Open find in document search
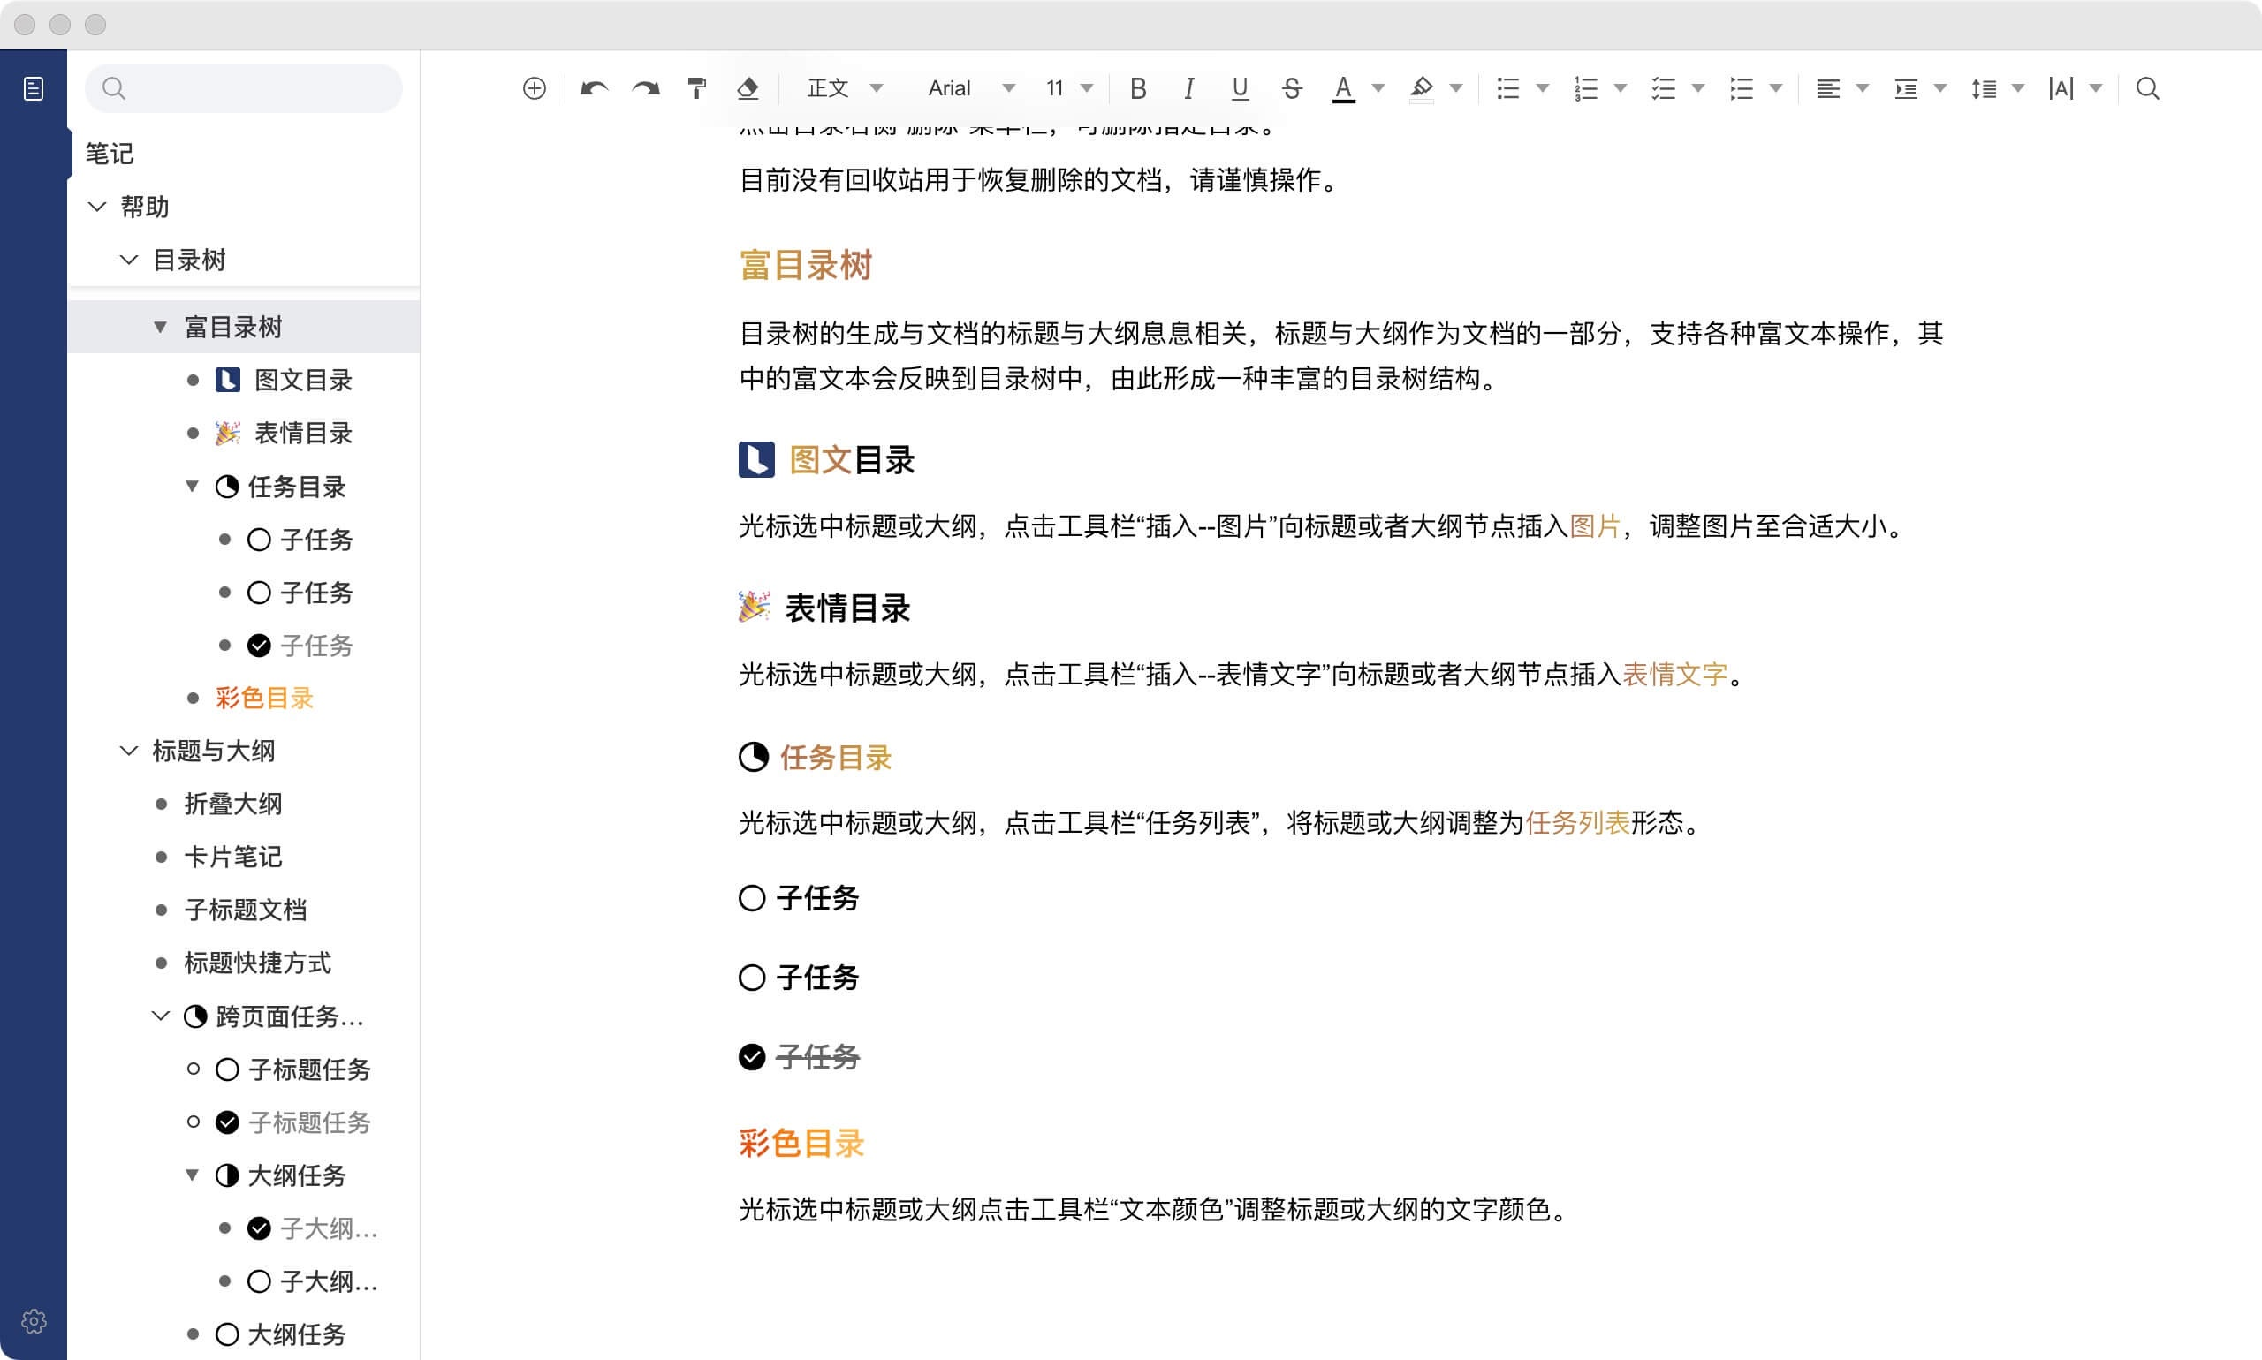Image resolution: width=2262 pixels, height=1360 pixels. click(x=2147, y=88)
